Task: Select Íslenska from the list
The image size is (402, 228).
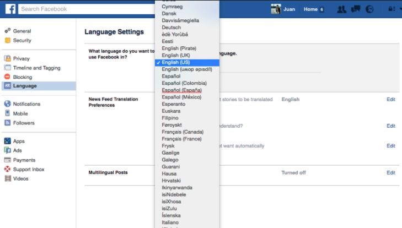Action: [171, 215]
